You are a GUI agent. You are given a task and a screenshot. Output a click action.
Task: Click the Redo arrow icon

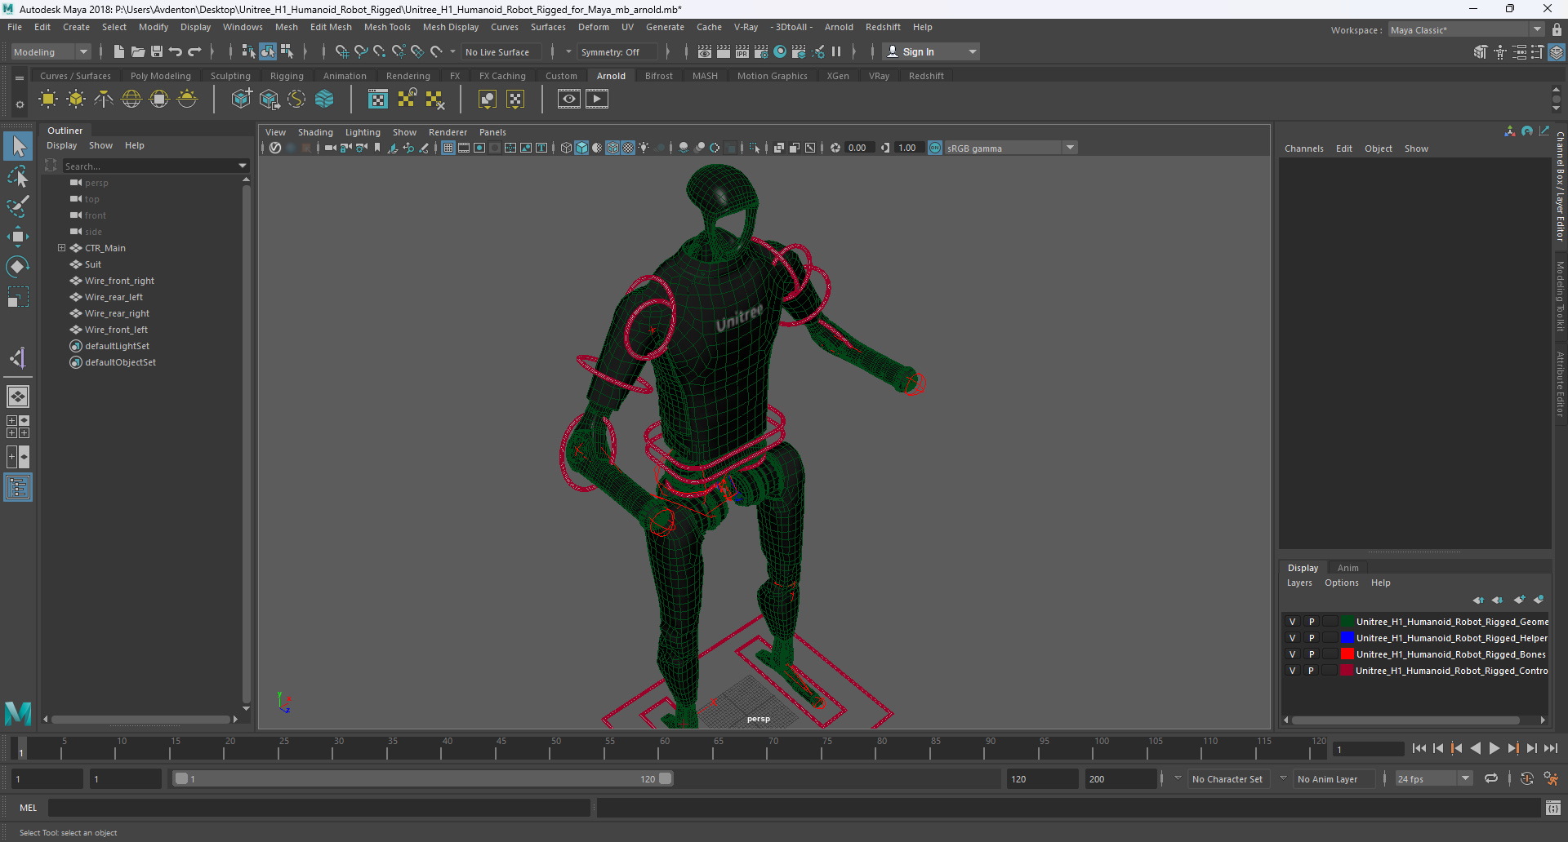tap(194, 51)
